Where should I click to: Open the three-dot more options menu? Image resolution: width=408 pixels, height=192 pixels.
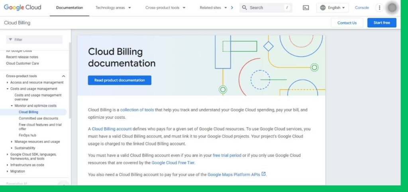(x=379, y=8)
